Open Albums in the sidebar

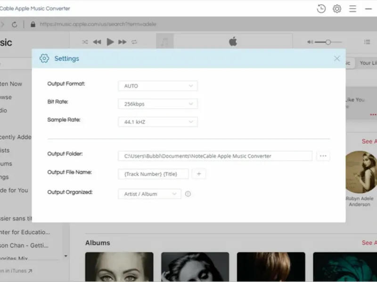[6, 164]
